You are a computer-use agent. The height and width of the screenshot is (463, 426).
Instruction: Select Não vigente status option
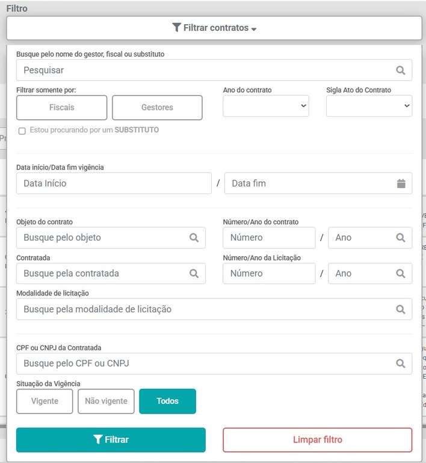106,402
